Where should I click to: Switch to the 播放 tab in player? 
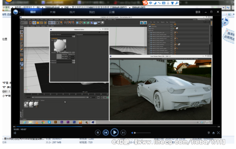click(x=33, y=12)
